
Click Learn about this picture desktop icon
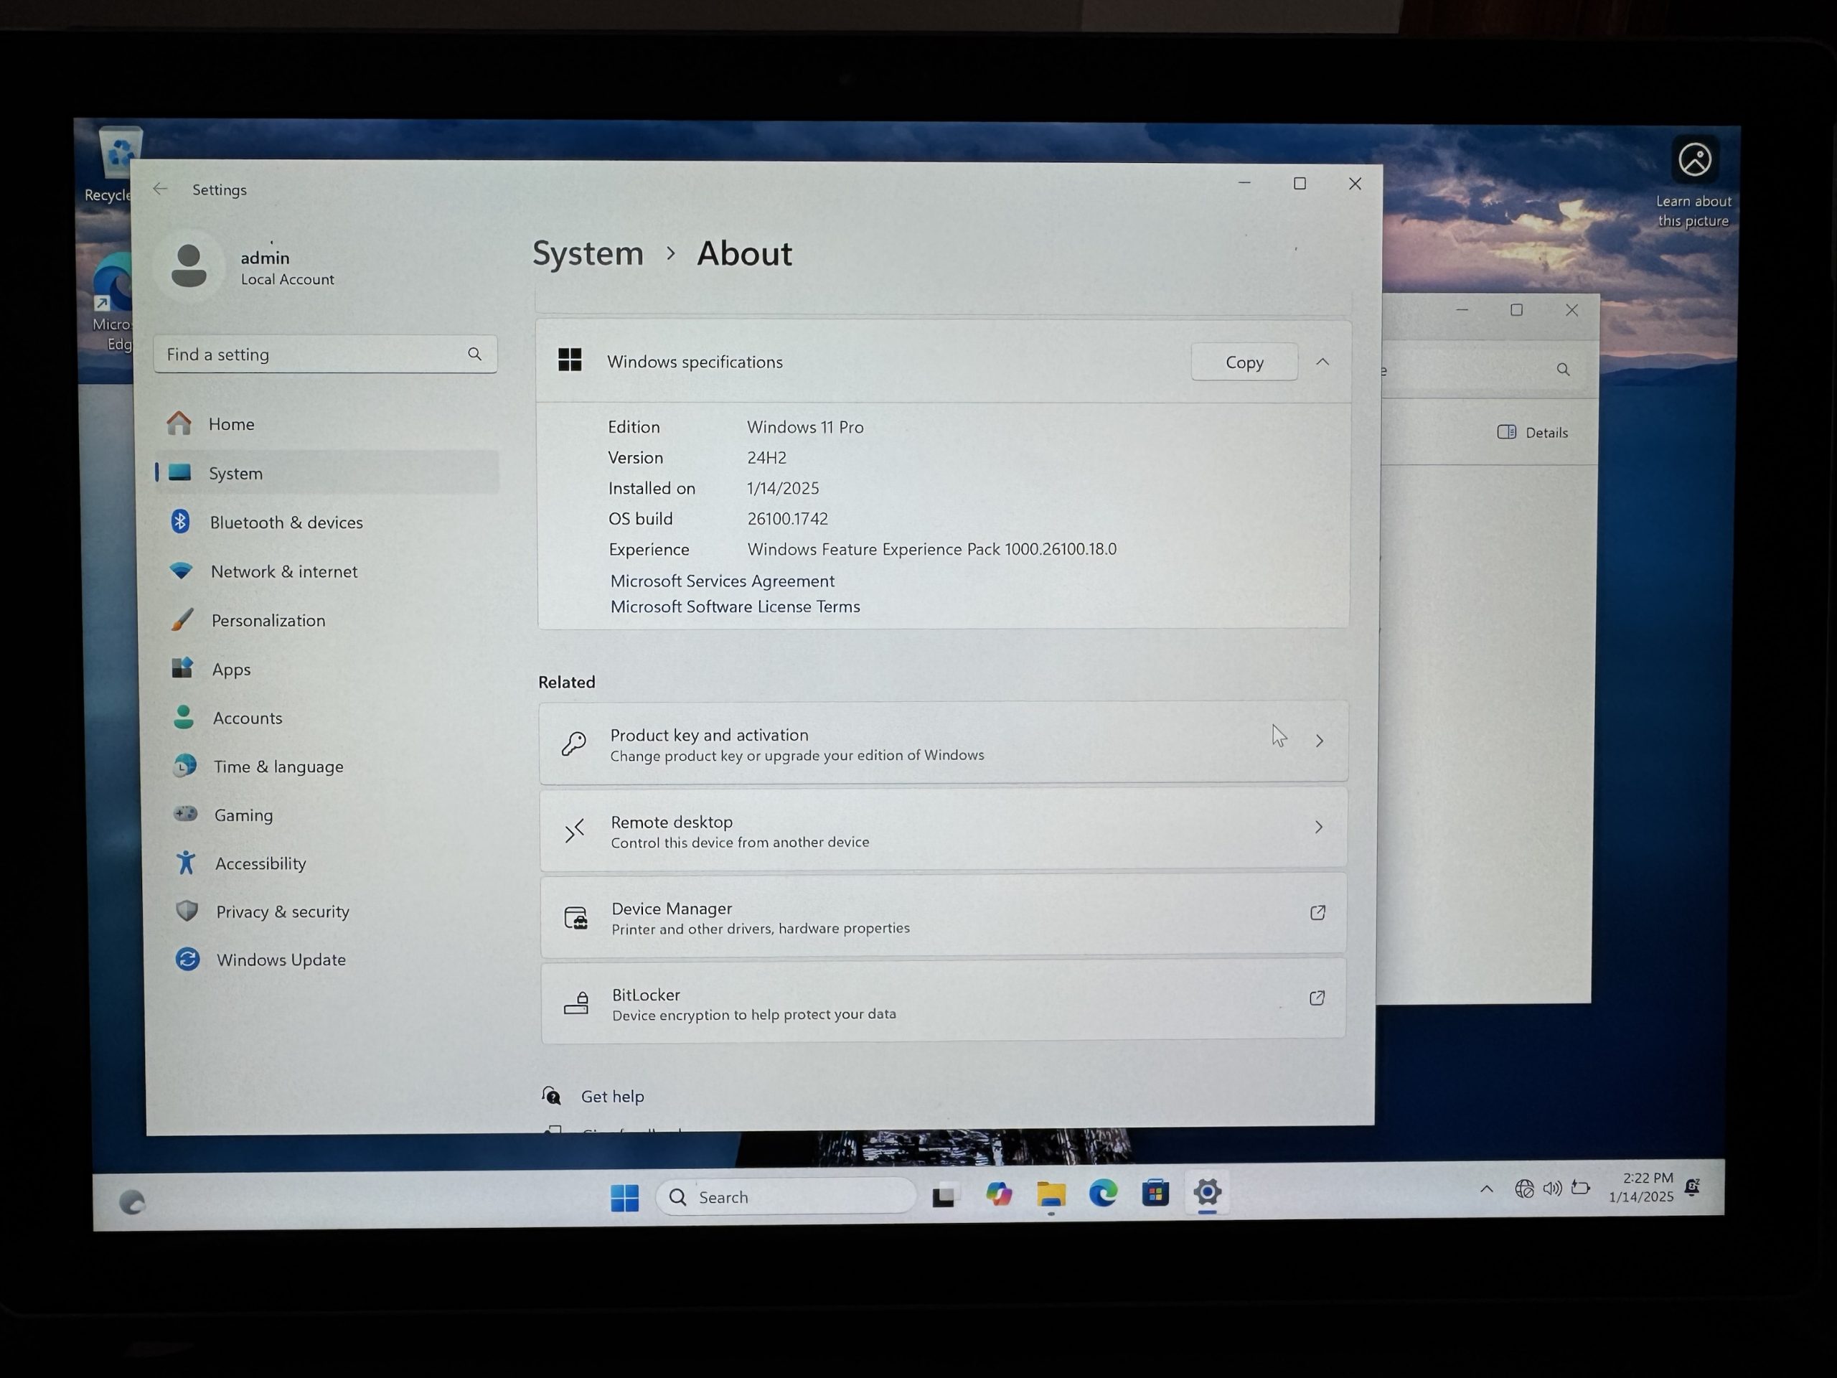click(1694, 183)
